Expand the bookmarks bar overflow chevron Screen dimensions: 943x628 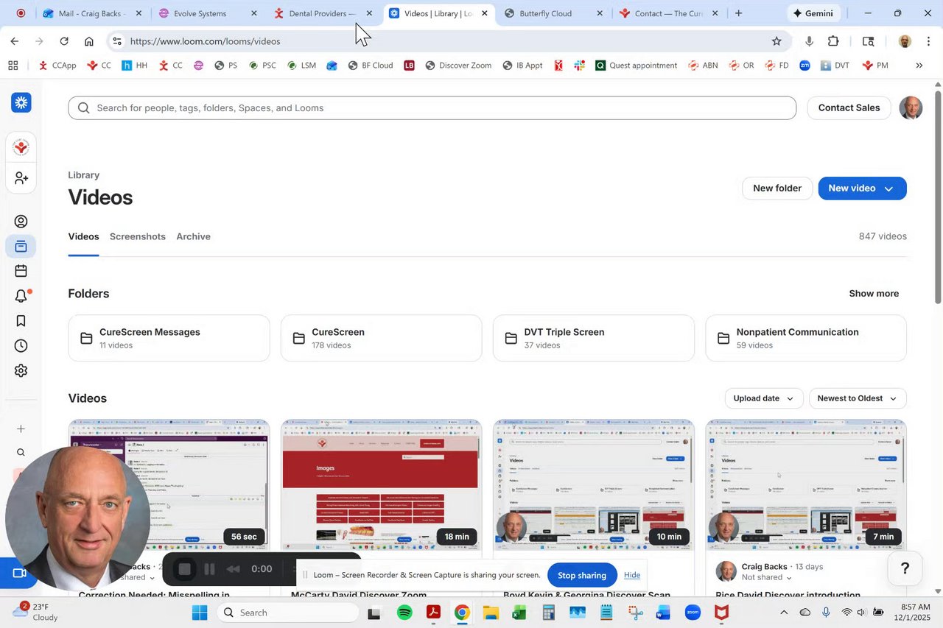point(919,66)
